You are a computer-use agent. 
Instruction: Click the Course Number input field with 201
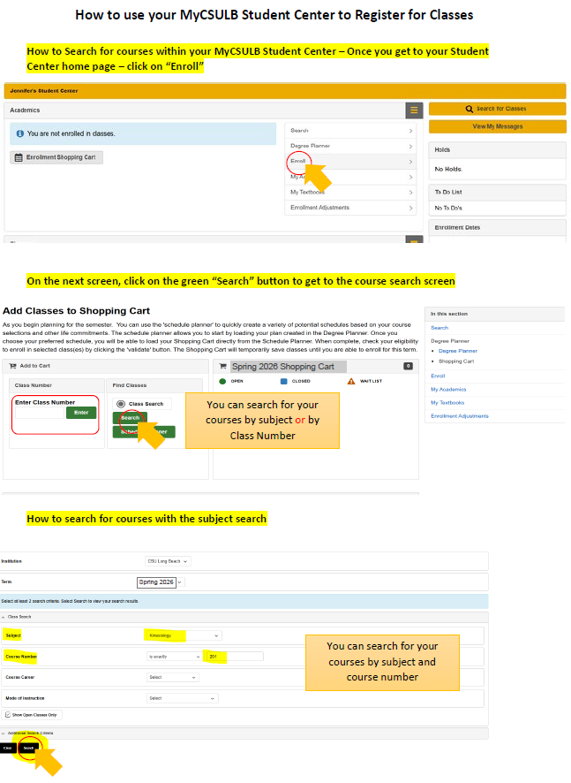233,656
